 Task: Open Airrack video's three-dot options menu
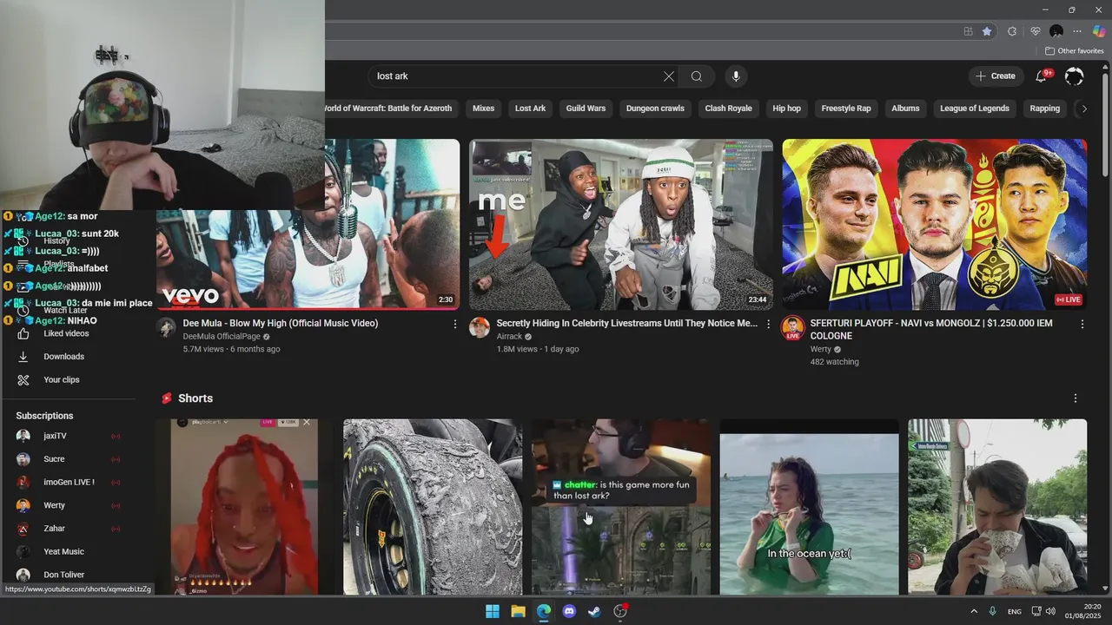768,324
